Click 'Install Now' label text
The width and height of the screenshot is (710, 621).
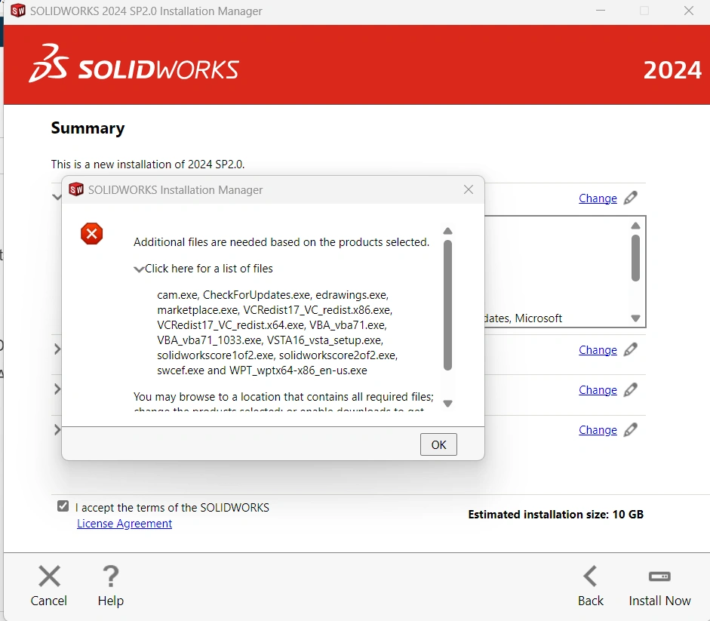(x=659, y=601)
